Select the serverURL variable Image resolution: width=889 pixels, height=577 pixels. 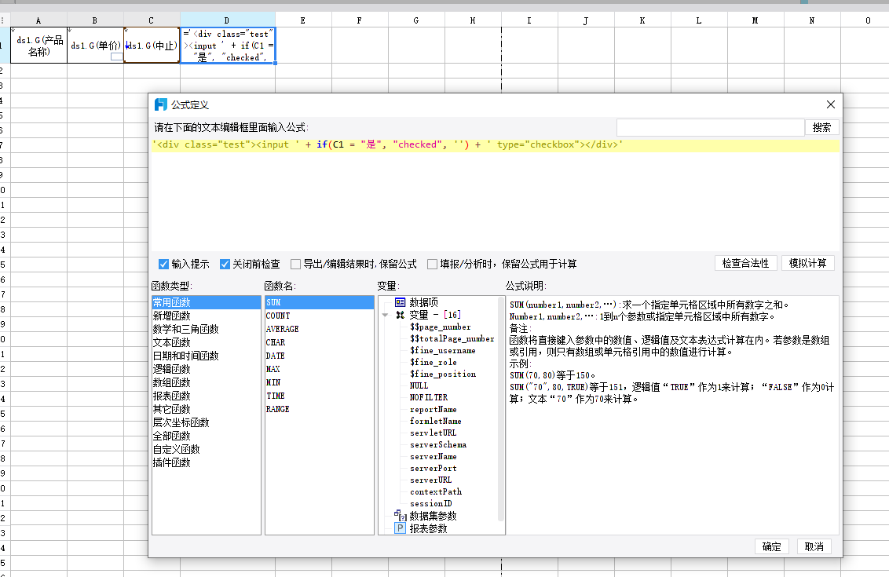(x=431, y=480)
